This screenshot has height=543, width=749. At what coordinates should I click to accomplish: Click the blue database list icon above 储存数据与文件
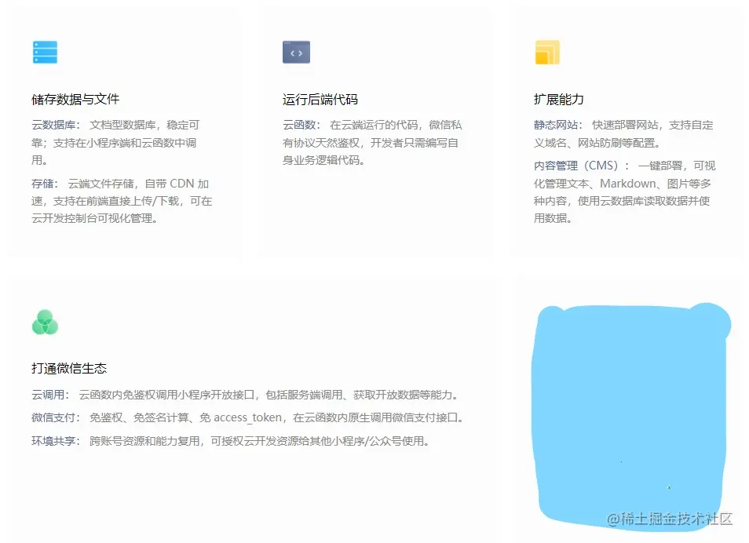(44, 51)
